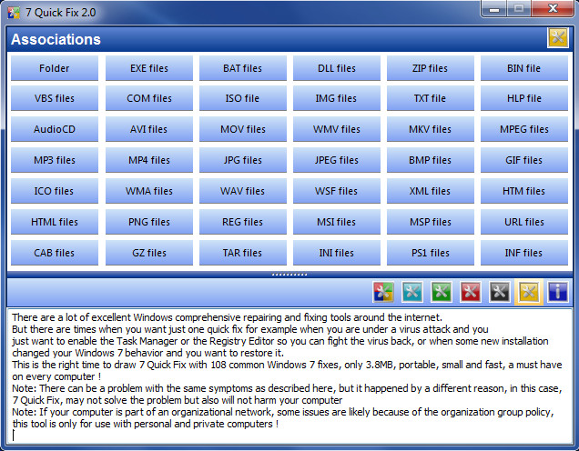
Task: Click the MP4 files button
Action: [149, 160]
